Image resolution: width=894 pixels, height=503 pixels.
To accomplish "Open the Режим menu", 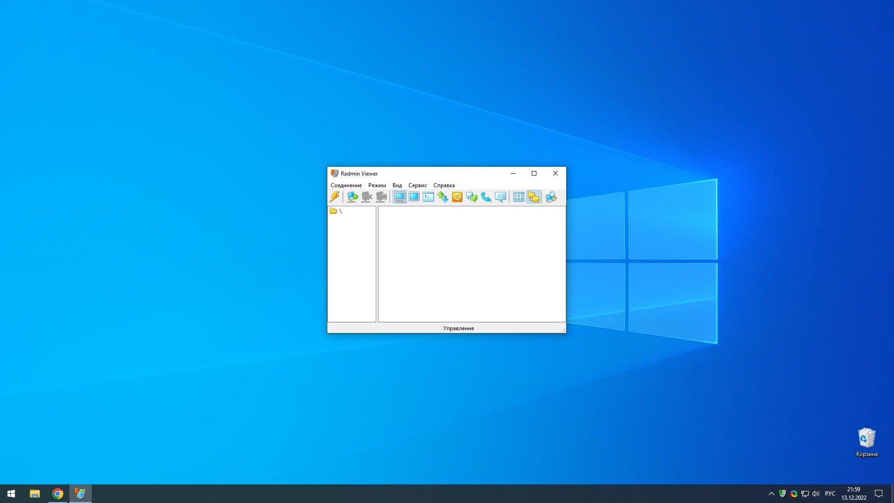I will 377,185.
